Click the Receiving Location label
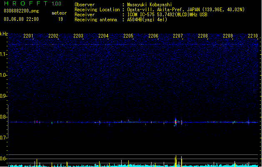 point(97,10)
